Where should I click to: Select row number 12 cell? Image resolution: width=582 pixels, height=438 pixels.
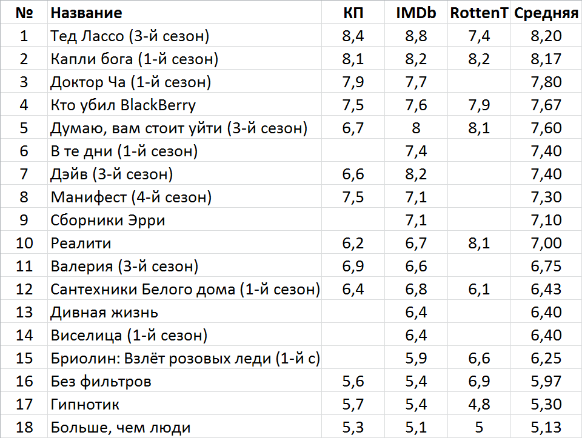click(x=24, y=288)
